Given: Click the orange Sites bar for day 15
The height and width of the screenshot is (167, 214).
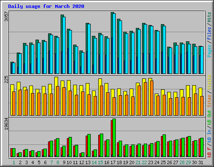Looking at the screenshot, I should click(102, 101).
